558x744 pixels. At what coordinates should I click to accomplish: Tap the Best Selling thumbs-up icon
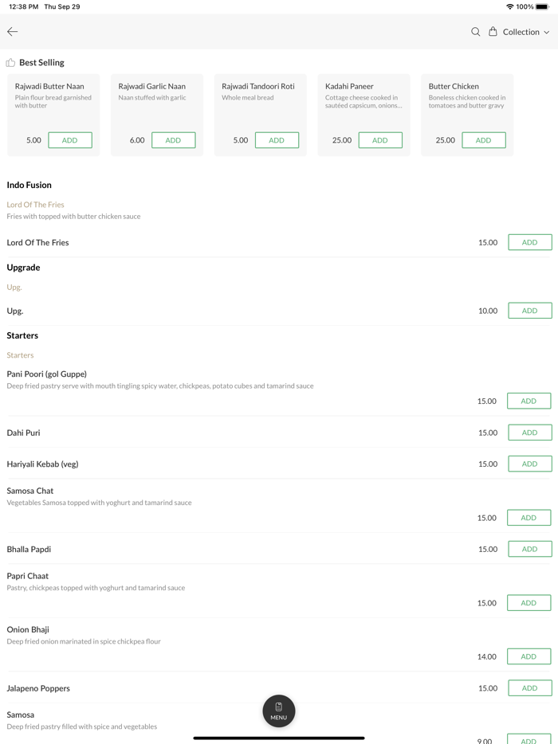point(10,63)
